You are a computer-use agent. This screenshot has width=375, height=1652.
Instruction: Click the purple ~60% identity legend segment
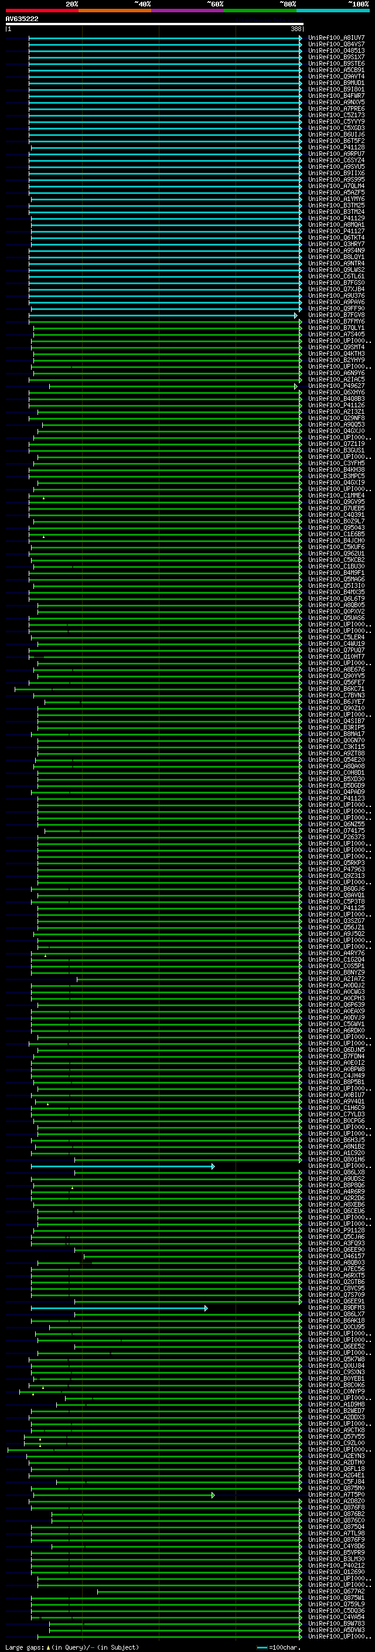pyautogui.click(x=188, y=11)
